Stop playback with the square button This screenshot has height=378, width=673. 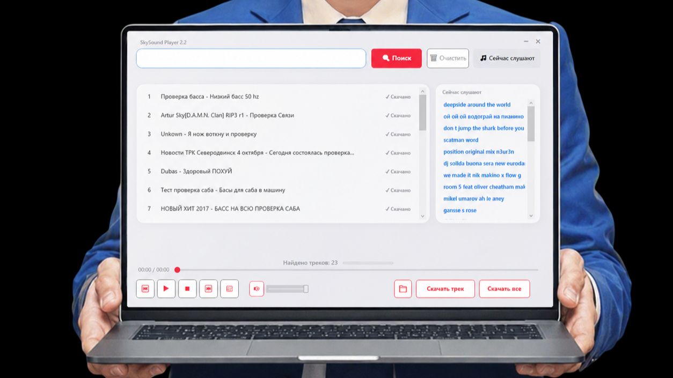(x=187, y=288)
